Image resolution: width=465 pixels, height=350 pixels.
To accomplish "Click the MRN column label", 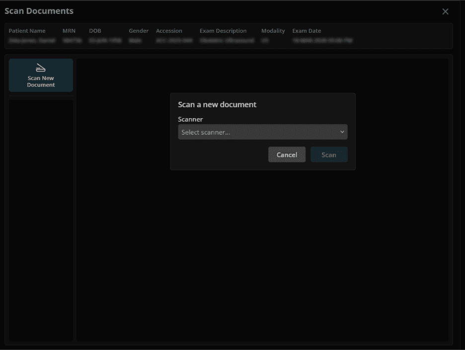I will click(69, 31).
